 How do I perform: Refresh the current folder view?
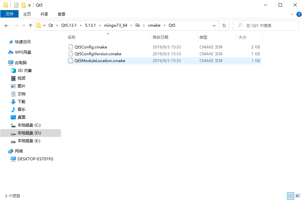(x=224, y=25)
